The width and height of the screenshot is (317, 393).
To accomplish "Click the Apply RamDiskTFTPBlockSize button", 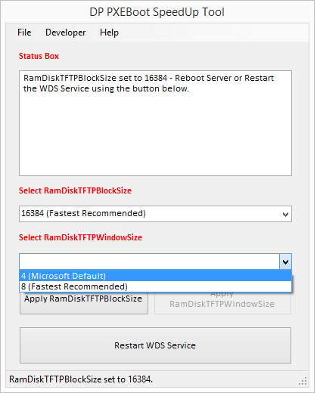I will tap(84, 303).
